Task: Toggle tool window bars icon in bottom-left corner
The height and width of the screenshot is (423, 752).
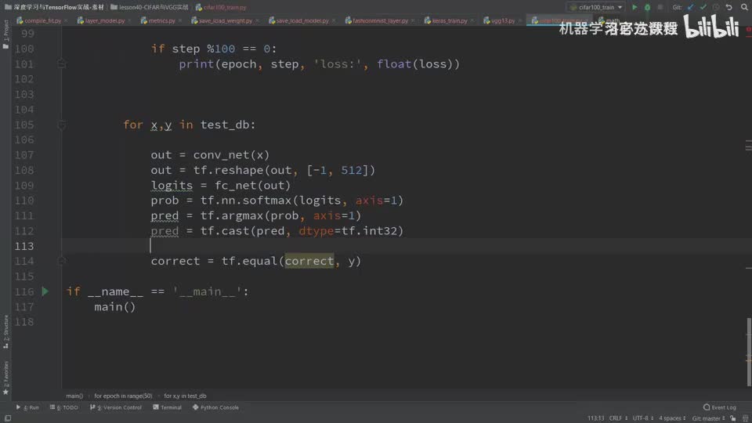Action: [x=8, y=418]
